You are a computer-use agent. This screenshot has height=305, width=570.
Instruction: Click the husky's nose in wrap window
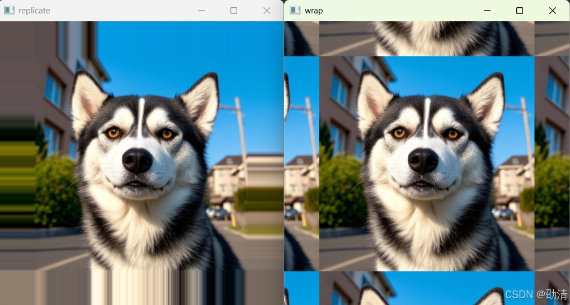[423, 160]
